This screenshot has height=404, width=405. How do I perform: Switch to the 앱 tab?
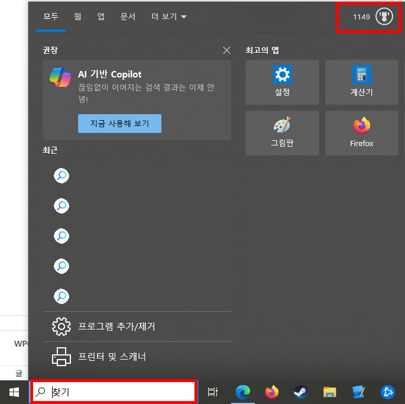(101, 17)
